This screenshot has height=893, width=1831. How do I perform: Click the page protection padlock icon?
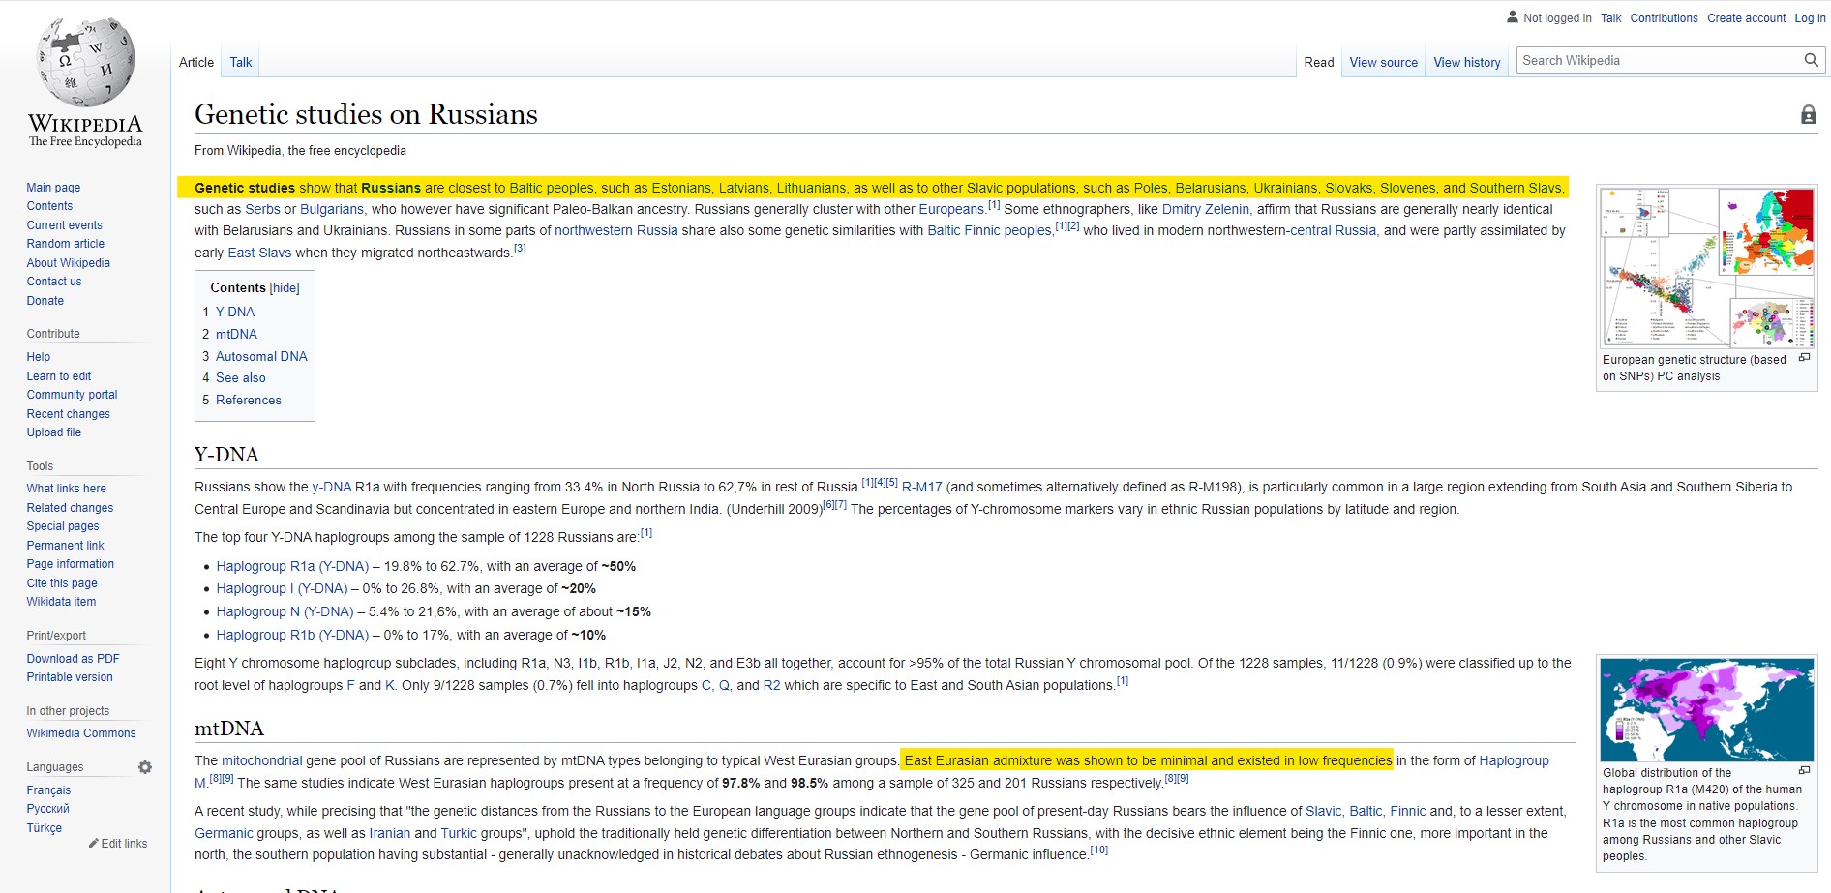coord(1808,115)
